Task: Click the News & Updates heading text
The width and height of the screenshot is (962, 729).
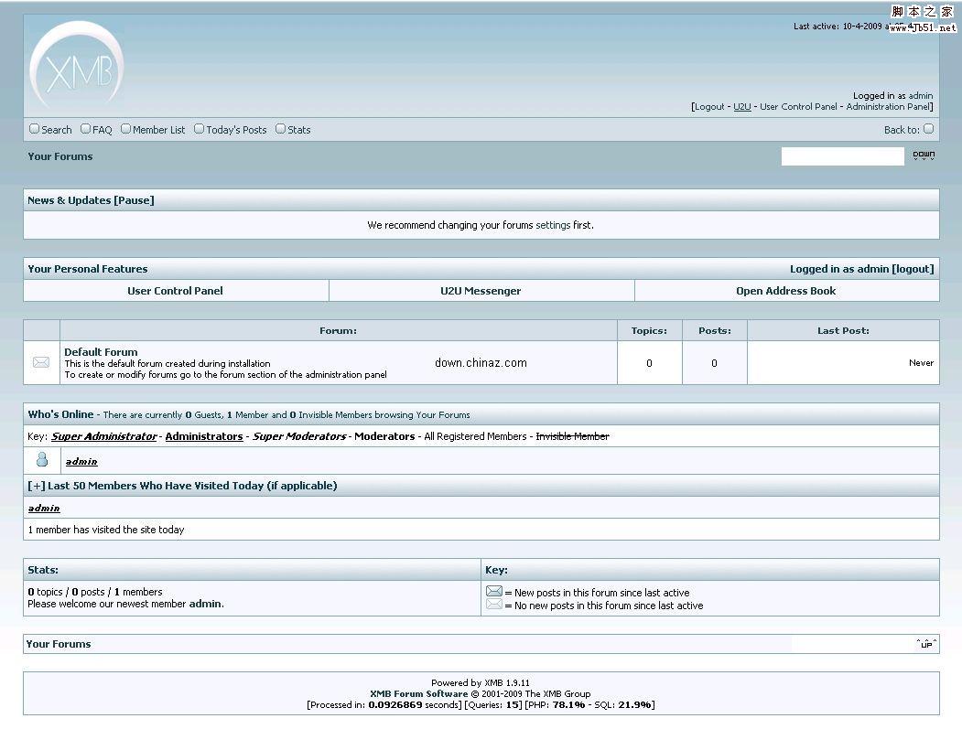Action: pos(70,200)
